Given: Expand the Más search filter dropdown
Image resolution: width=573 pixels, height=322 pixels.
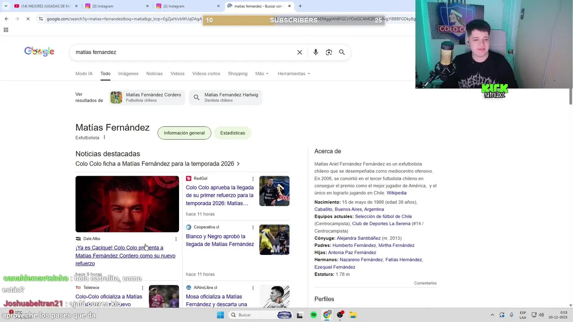Looking at the screenshot, I should (262, 74).
